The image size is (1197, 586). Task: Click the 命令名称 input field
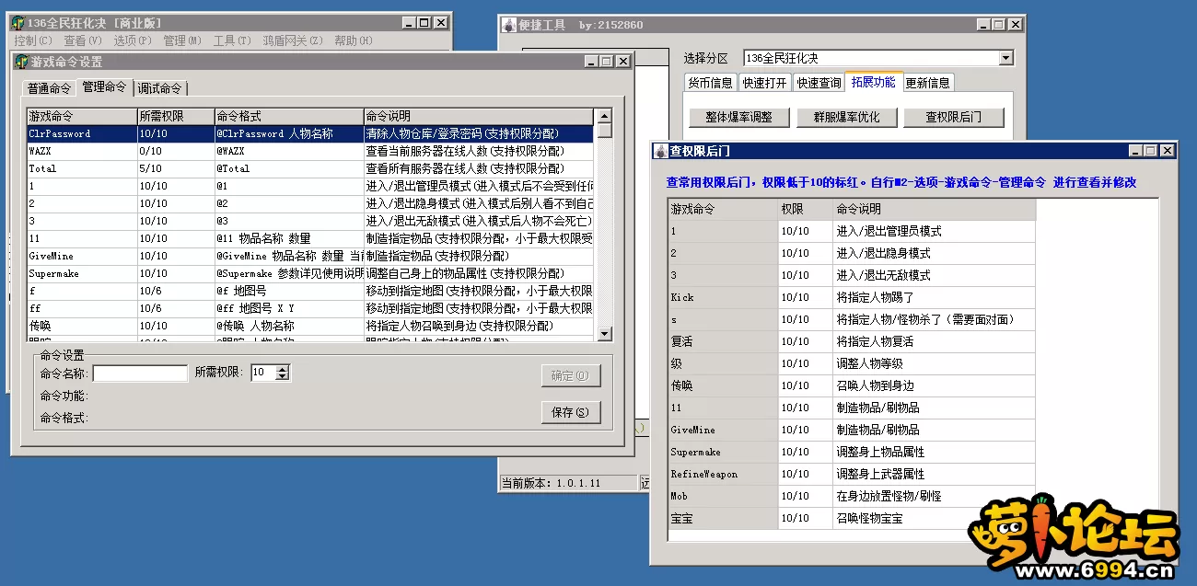pos(140,373)
